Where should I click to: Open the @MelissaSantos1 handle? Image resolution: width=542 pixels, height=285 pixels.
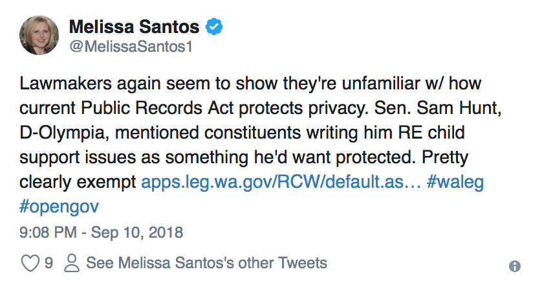point(131,47)
